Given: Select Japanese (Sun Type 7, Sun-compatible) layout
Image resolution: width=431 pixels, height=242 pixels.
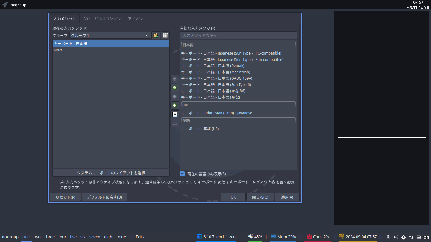Looking at the screenshot, I should tap(239, 59).
